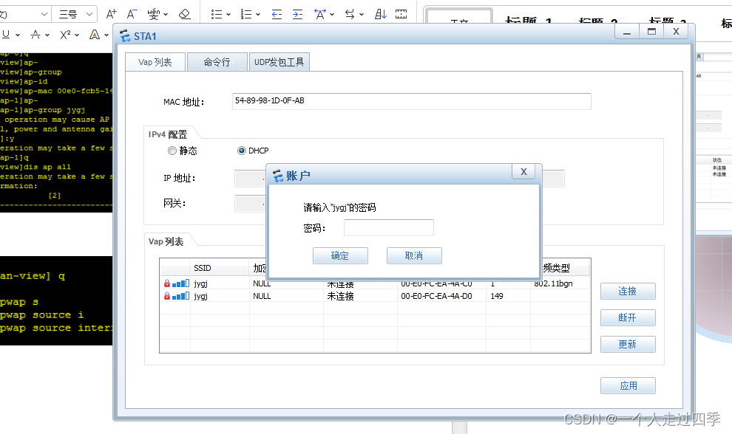Open the font name dropdown
732x434 pixels.
tap(44, 15)
